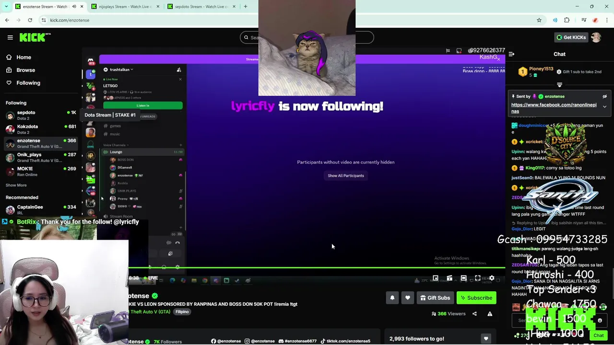Open the pinned Facebook ranonlinepinas link
The image size is (614, 345).
554,108
